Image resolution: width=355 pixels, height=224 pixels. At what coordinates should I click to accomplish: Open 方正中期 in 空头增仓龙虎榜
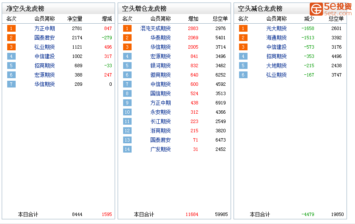coord(160,103)
